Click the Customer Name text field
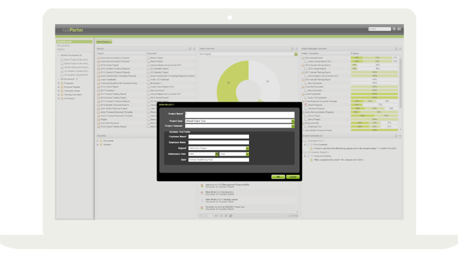This screenshot has width=458, height=257. pos(219,137)
